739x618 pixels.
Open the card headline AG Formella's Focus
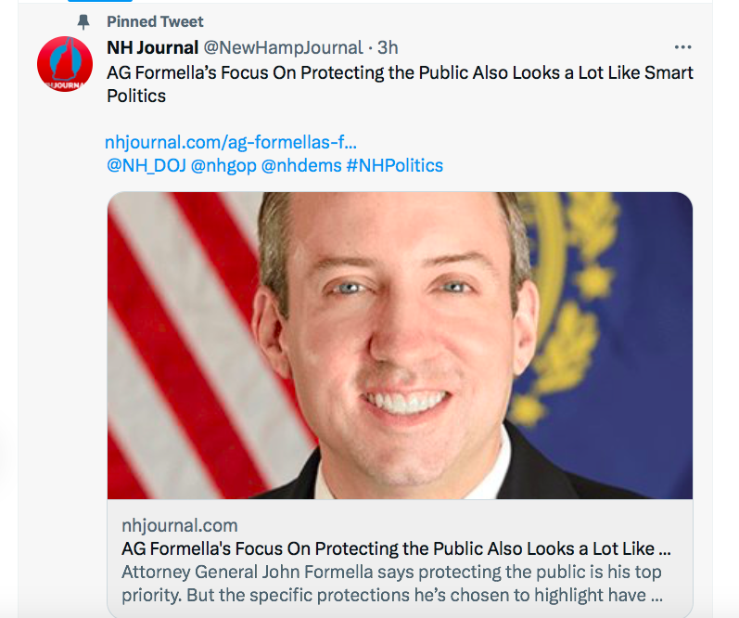point(396,548)
